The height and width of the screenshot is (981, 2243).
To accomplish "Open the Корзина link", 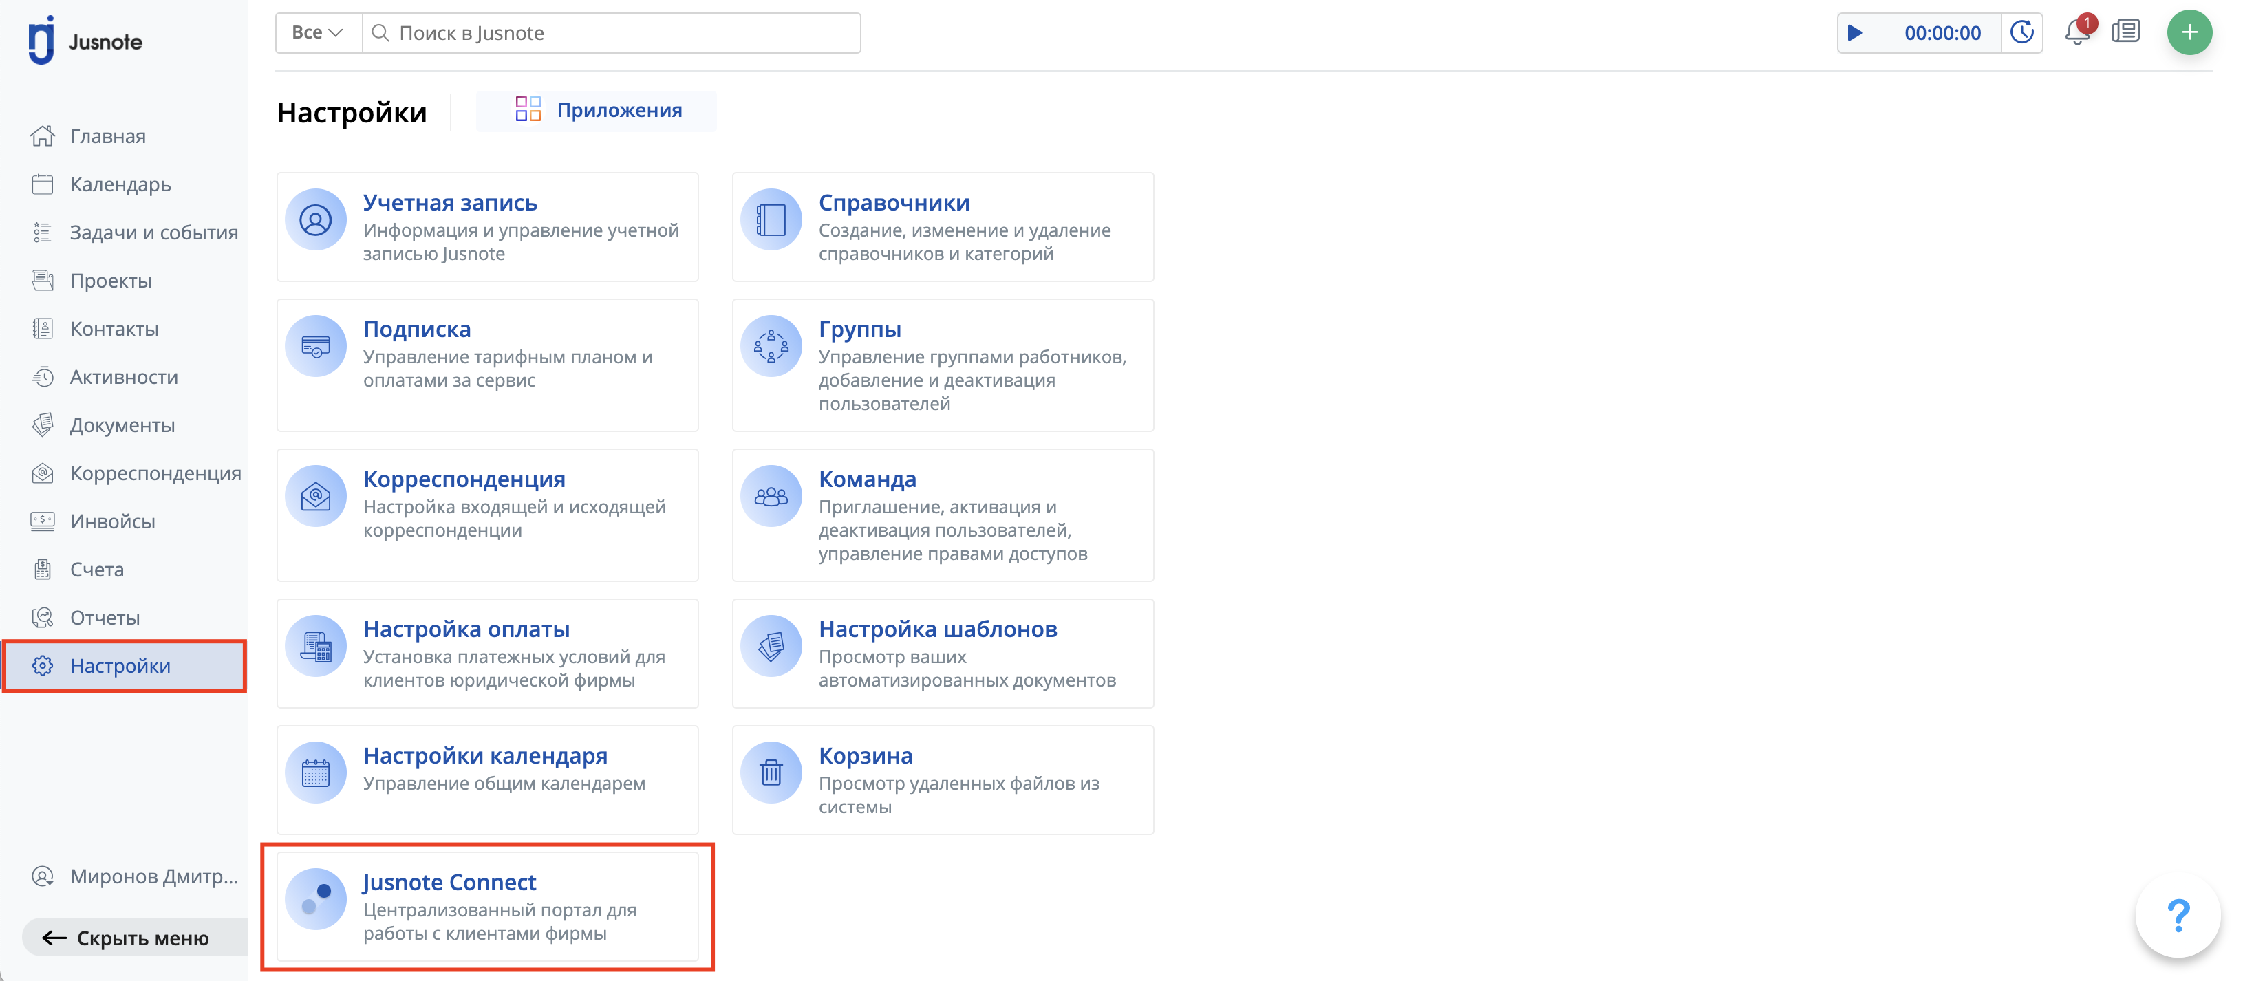I will [x=866, y=755].
